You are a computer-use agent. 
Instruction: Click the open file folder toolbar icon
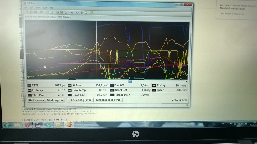(27, 13)
